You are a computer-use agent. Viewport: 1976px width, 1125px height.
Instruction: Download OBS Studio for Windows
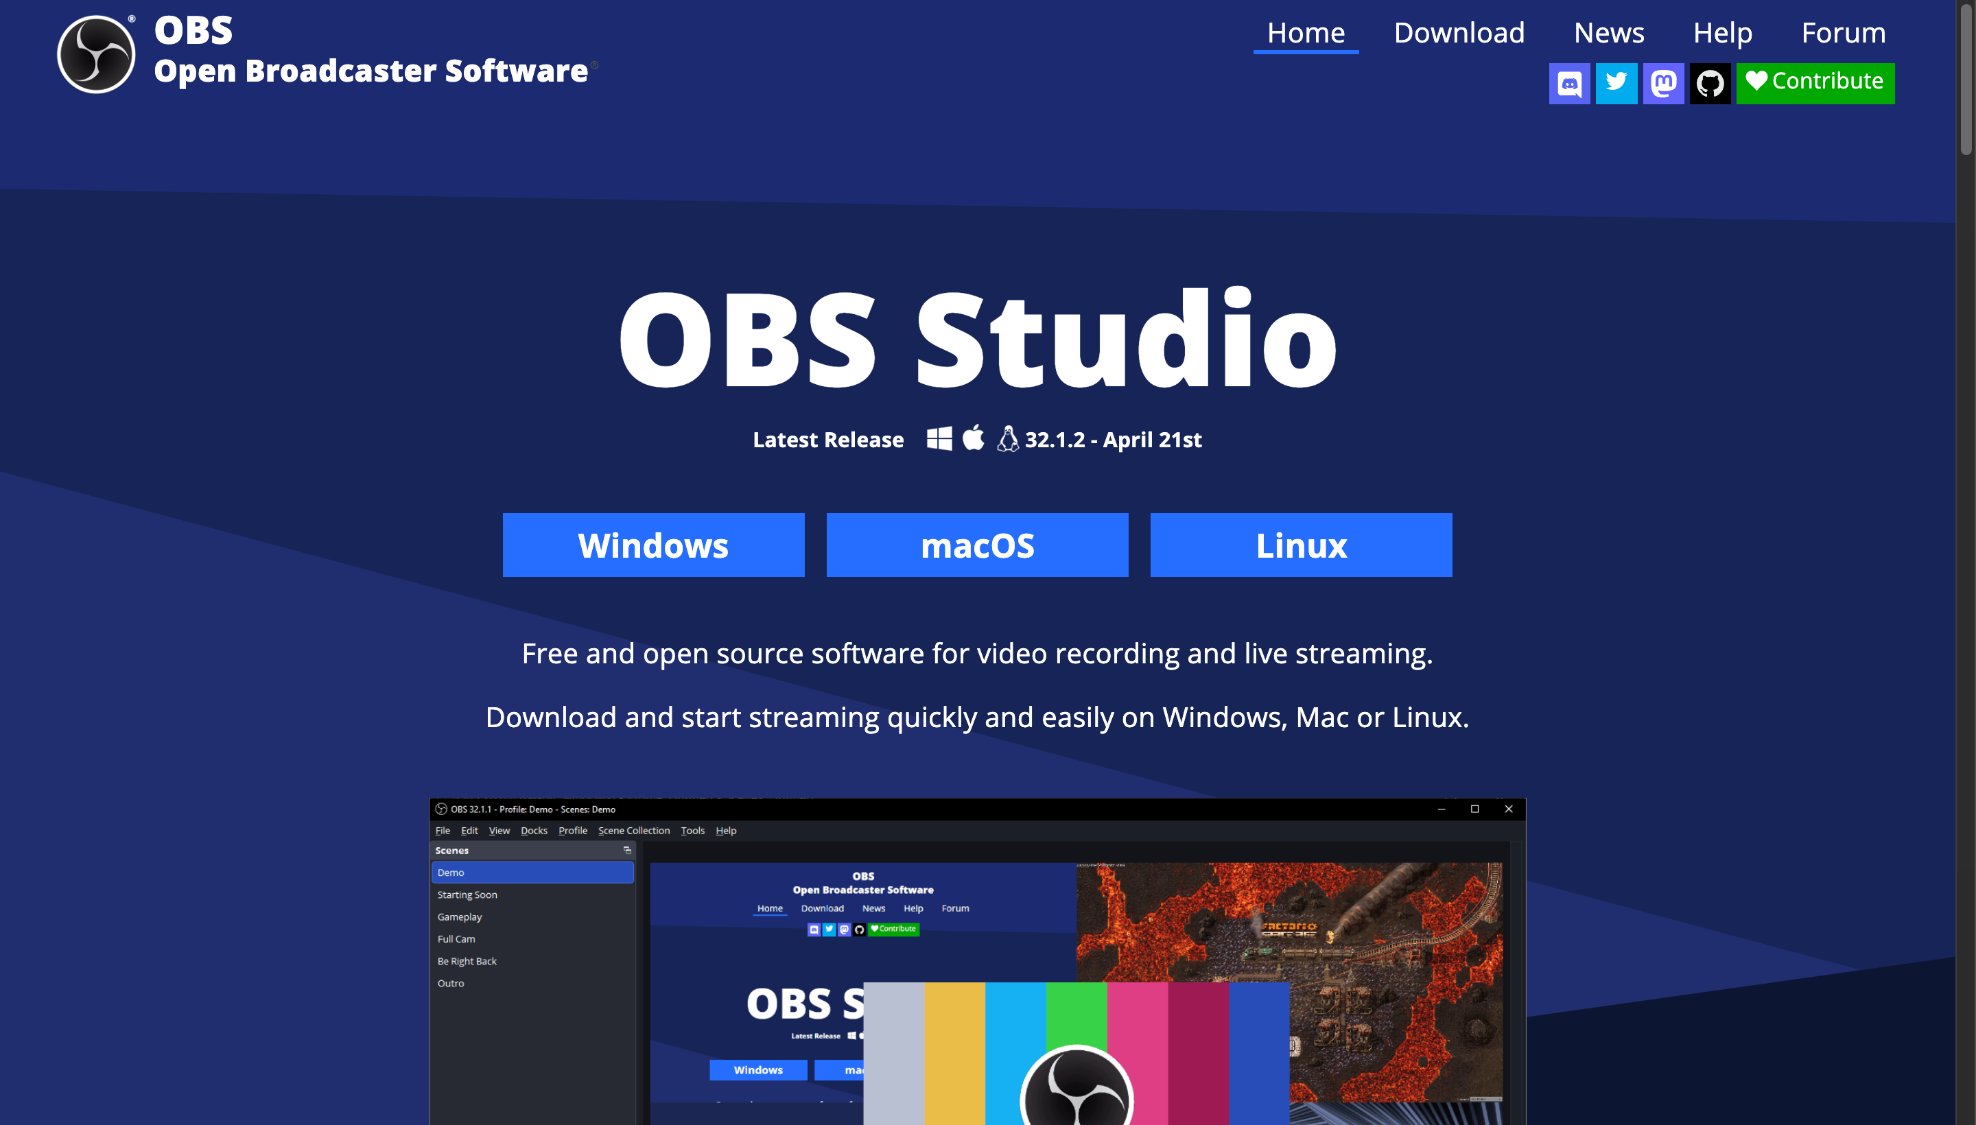tap(653, 545)
